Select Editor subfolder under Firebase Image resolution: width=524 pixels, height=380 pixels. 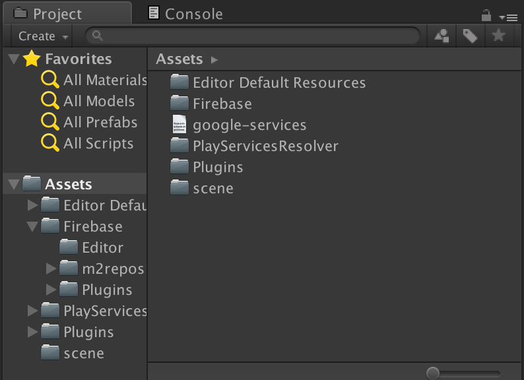click(102, 247)
